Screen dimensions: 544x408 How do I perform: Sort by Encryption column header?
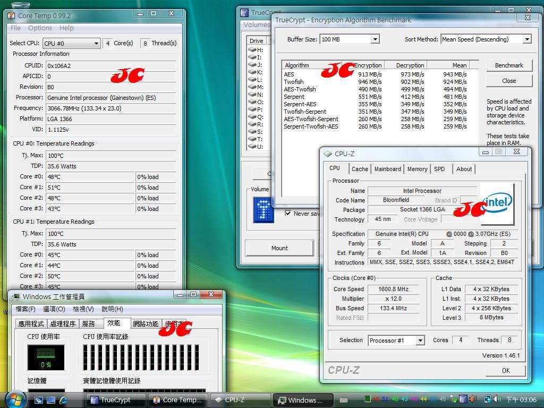[362, 65]
